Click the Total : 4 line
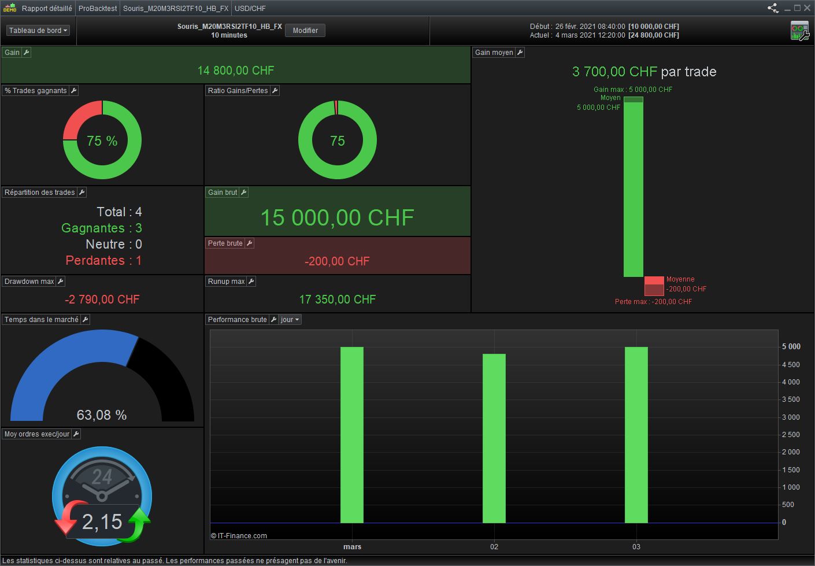Screen dimensions: 815x566 coord(119,212)
